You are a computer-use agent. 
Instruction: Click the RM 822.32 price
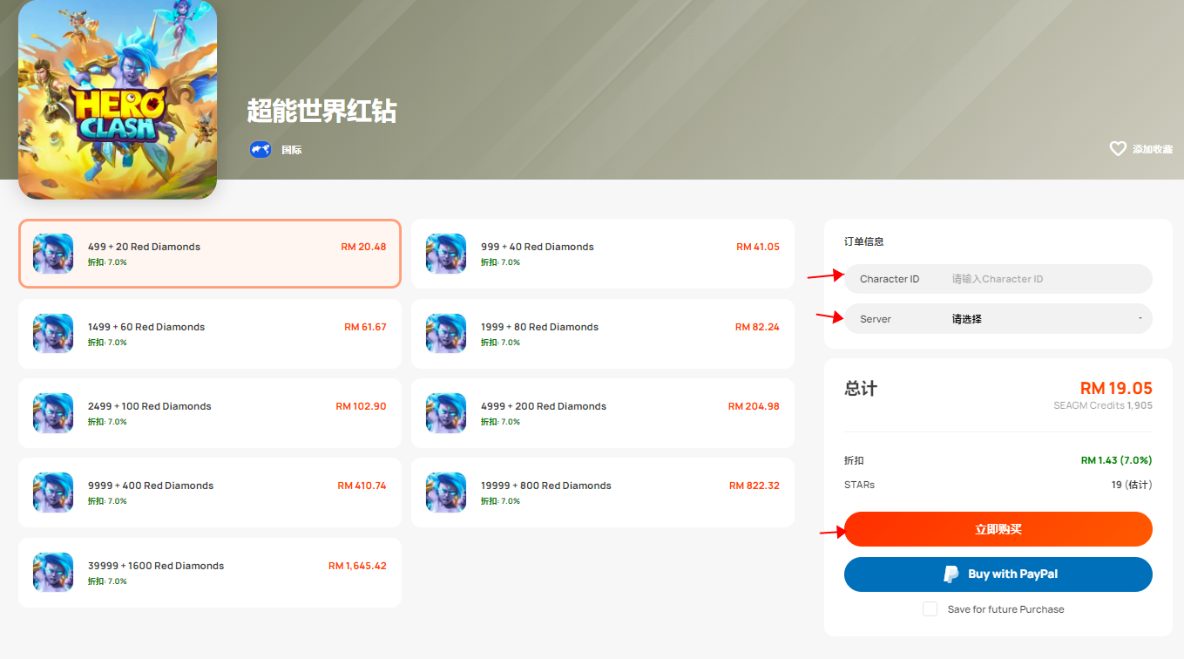(x=754, y=486)
